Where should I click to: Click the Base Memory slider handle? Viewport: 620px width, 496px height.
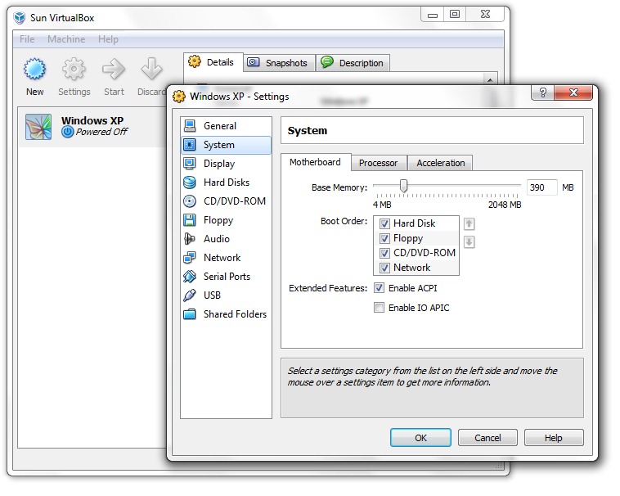pyautogui.click(x=403, y=187)
